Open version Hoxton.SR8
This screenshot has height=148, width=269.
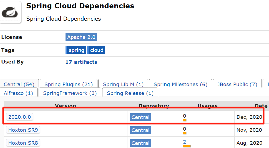coord(23,143)
